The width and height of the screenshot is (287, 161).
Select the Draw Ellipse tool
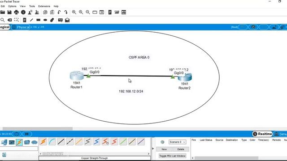click(x=45, y=20)
